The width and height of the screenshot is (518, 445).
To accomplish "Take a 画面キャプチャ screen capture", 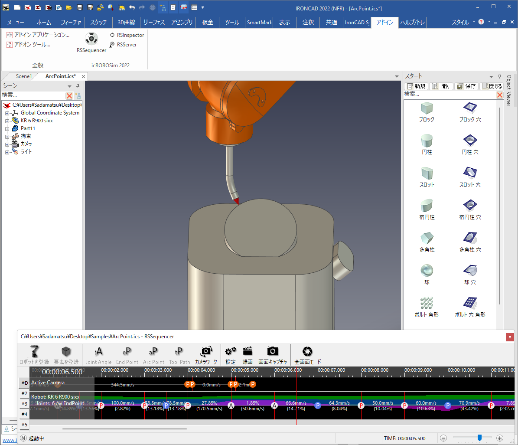I will (x=272, y=352).
